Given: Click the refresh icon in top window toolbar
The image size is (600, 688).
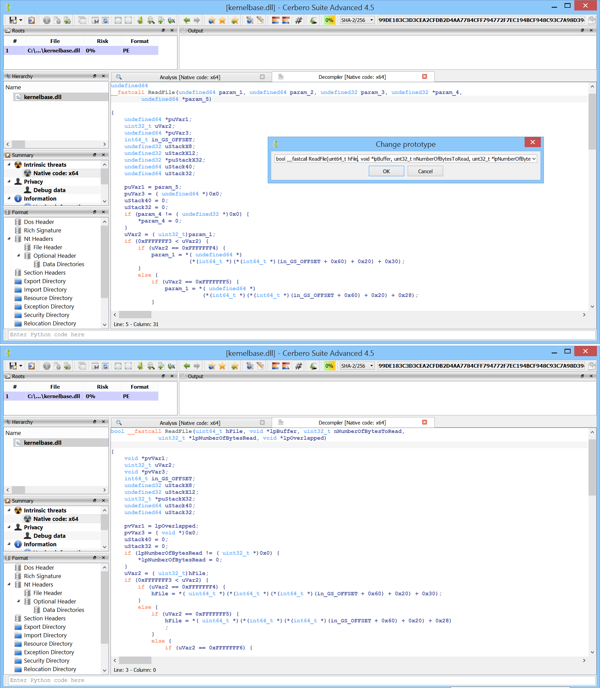Looking at the screenshot, I should [x=105, y=20].
